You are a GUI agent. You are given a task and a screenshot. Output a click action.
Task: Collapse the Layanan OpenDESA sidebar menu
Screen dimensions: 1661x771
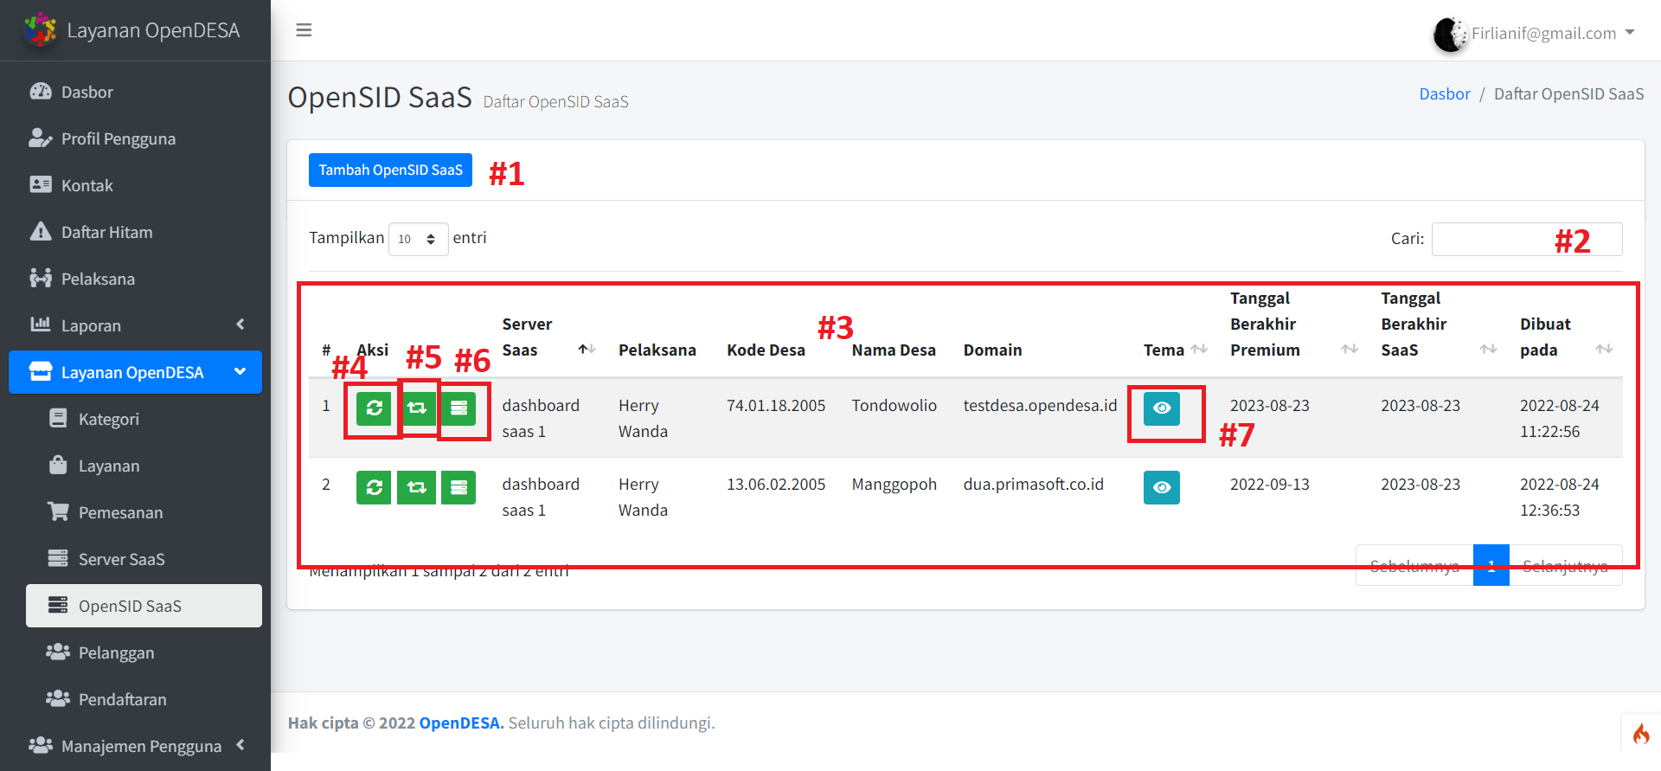pos(135,372)
